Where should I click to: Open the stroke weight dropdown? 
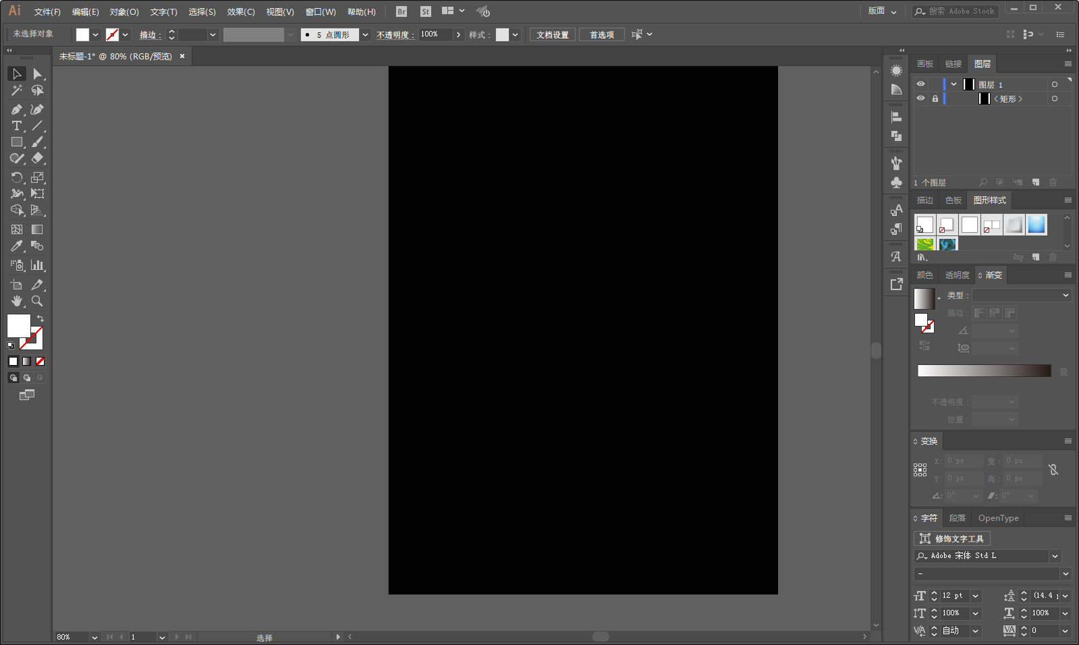(213, 34)
